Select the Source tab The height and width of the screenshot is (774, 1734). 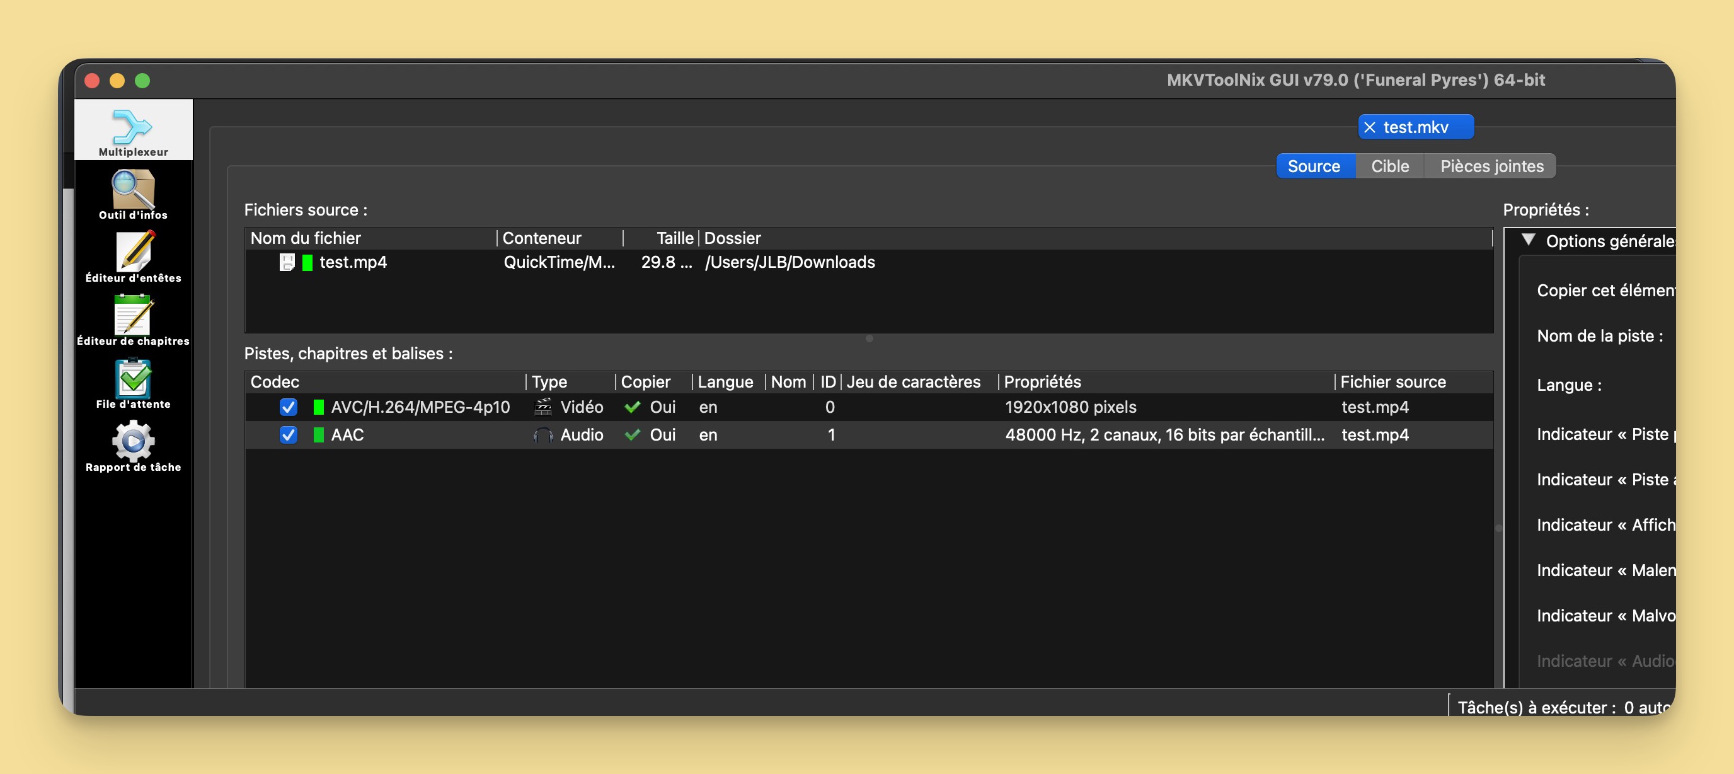pyautogui.click(x=1313, y=166)
